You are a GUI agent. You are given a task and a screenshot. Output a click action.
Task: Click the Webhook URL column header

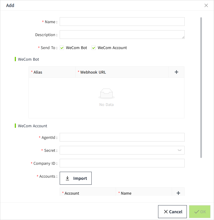click(93, 72)
